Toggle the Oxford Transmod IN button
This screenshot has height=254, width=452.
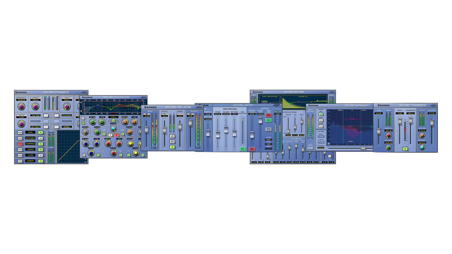coord(405,149)
